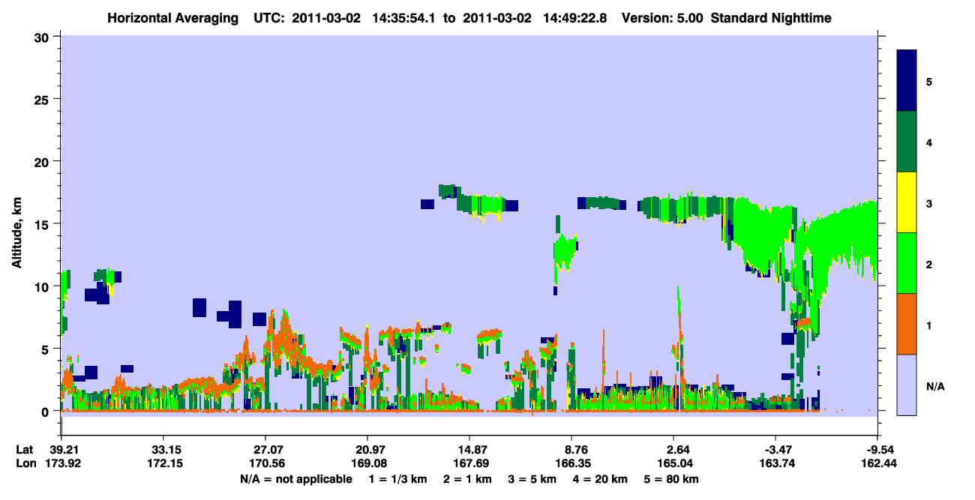Click legend note '1 = 1/3 km'
This screenshot has height=500, width=975.
pos(397,479)
